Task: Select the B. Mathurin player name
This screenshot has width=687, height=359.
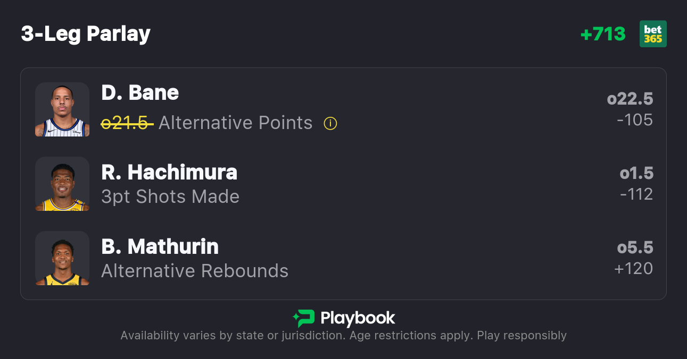Action: [160, 246]
